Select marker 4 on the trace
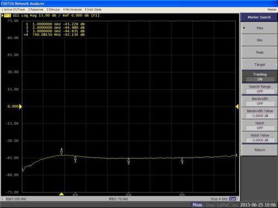278x208 pixels. 62,152
